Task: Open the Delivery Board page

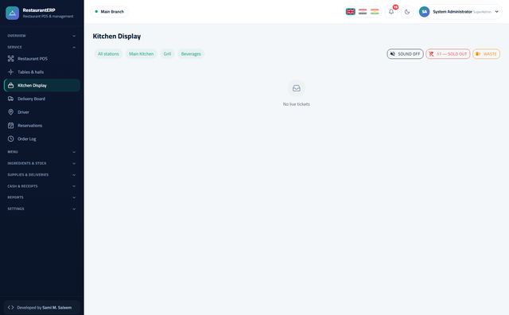Action: pyautogui.click(x=42, y=99)
